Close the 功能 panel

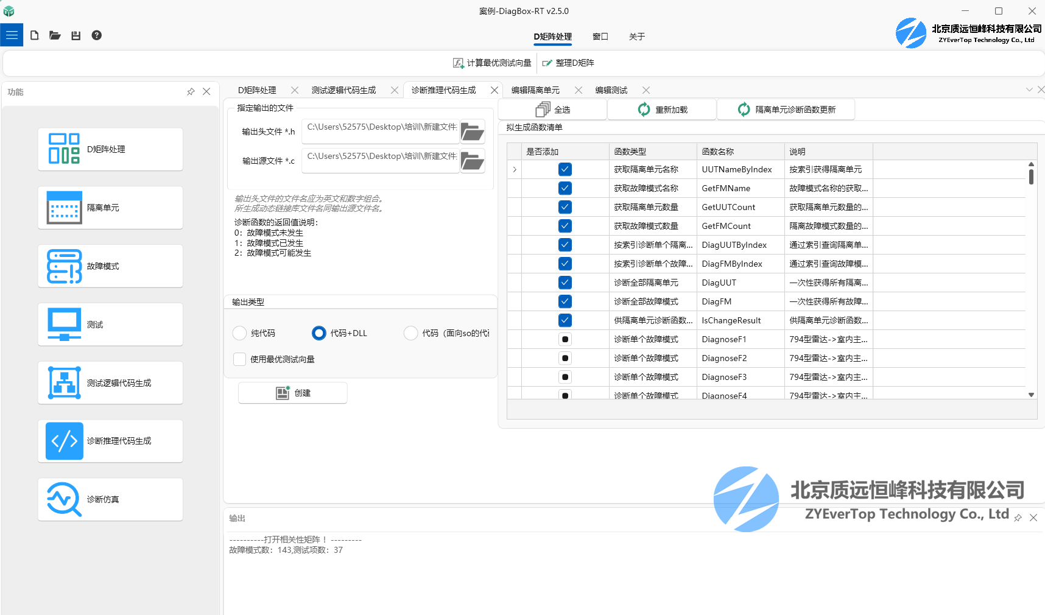click(206, 91)
